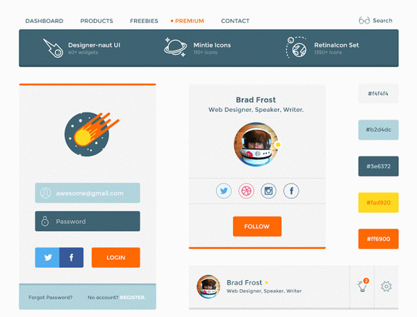This screenshot has width=417, height=317.
Task: Select the Mintie Icons item
Action: (x=197, y=48)
